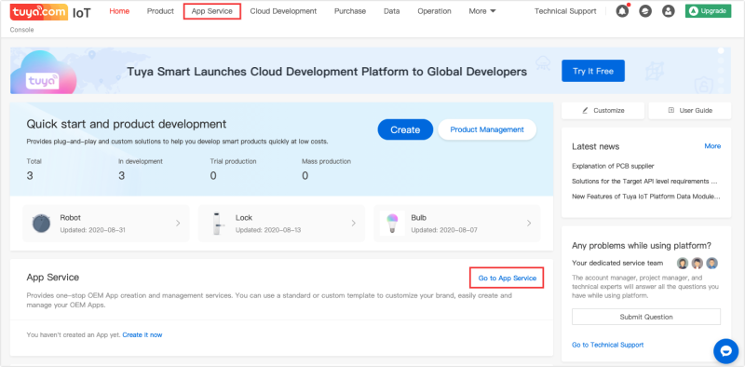The height and width of the screenshot is (367, 745).
Task: Click More in Latest news
Action: tap(712, 146)
